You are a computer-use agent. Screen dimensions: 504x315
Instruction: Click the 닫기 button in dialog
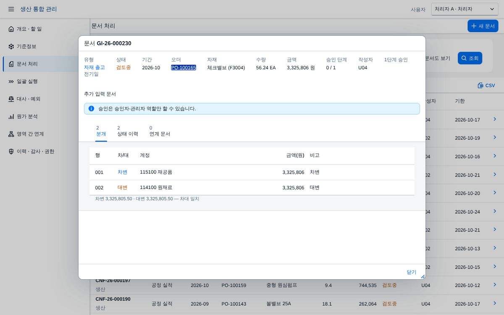411,272
